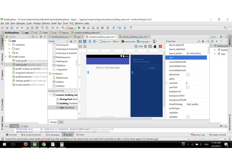Open the Windows Start menu
This screenshot has width=232, height=165.
(x=4, y=144)
